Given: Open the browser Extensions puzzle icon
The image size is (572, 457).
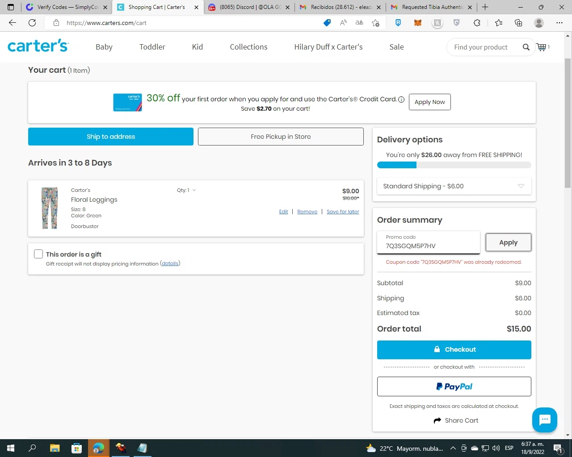Looking at the screenshot, I should (477, 23).
